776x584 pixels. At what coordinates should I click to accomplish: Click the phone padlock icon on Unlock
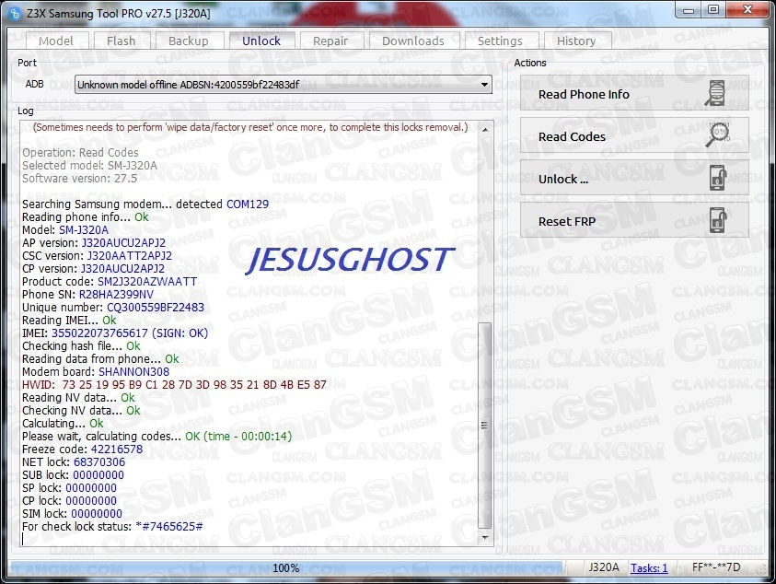point(718,178)
